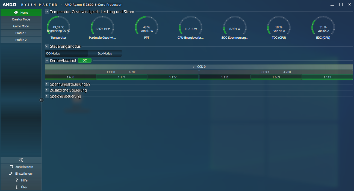Screen dimensions: 354x191
Task: Expand Spannungssteuerungen section
Action: click(x=47, y=84)
